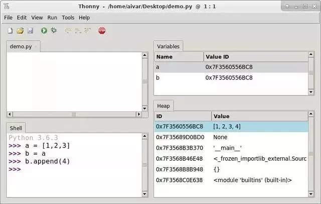Select heap ID 0x7F35689D0BD0

tap(180, 137)
